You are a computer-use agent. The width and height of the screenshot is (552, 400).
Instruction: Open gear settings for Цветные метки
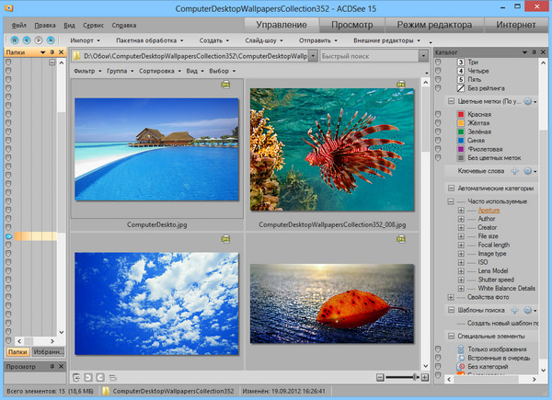(x=529, y=101)
